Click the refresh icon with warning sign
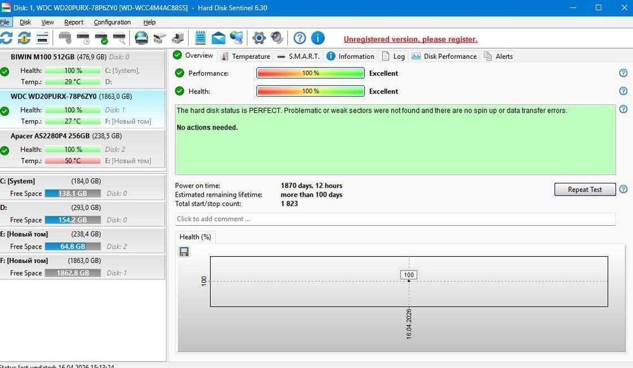Image resolution: width=633 pixels, height=368 pixels. coord(24,39)
